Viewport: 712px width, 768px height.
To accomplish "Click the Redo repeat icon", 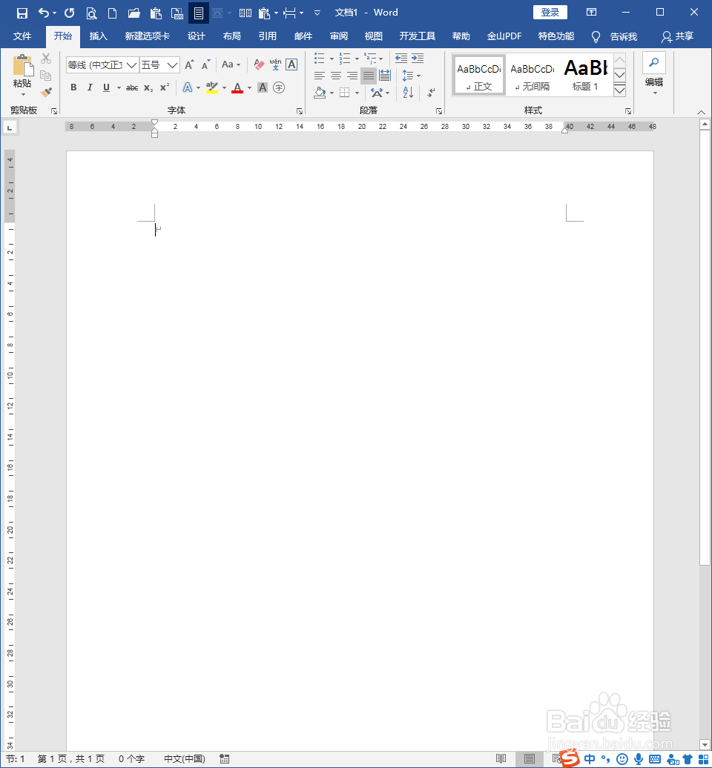I will [69, 13].
